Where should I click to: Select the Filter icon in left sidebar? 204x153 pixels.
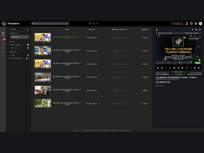[x=3, y=34]
